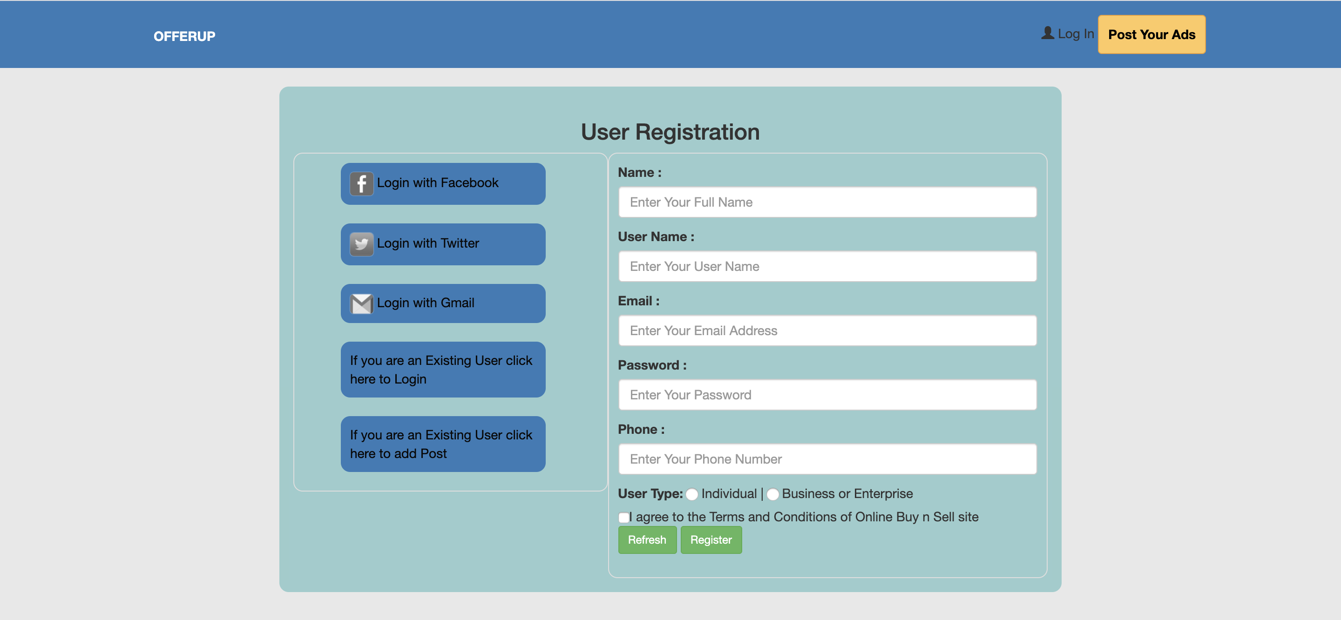This screenshot has height=620, width=1341.
Task: Select the Business or Enterprise radio
Action: click(x=772, y=494)
